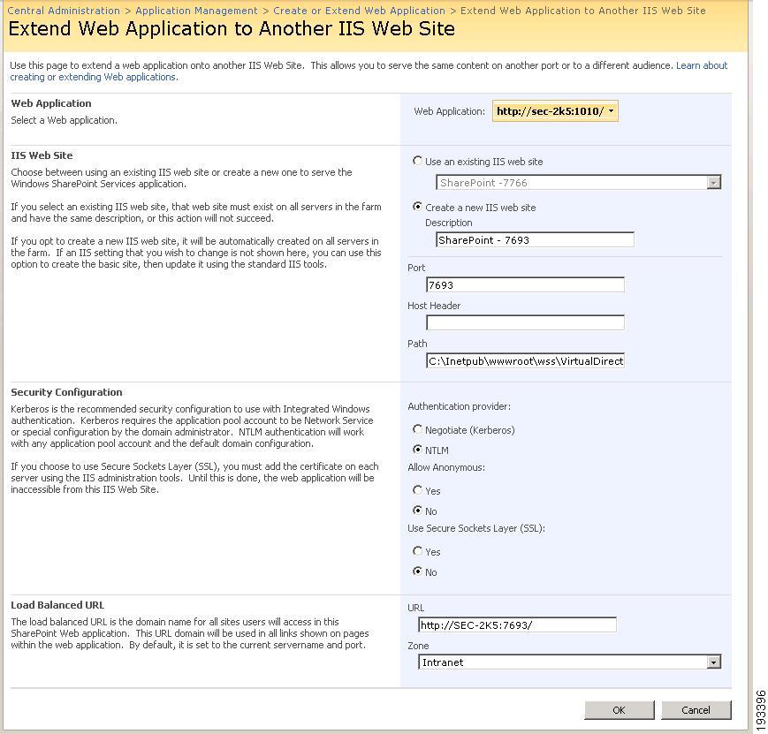Open the Web Application dropdown http://sec-2k5:1010/
The image size is (768, 734).
click(x=555, y=111)
